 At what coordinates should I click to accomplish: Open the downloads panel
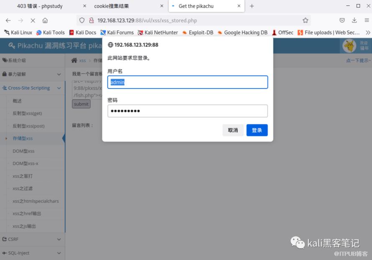[354, 20]
